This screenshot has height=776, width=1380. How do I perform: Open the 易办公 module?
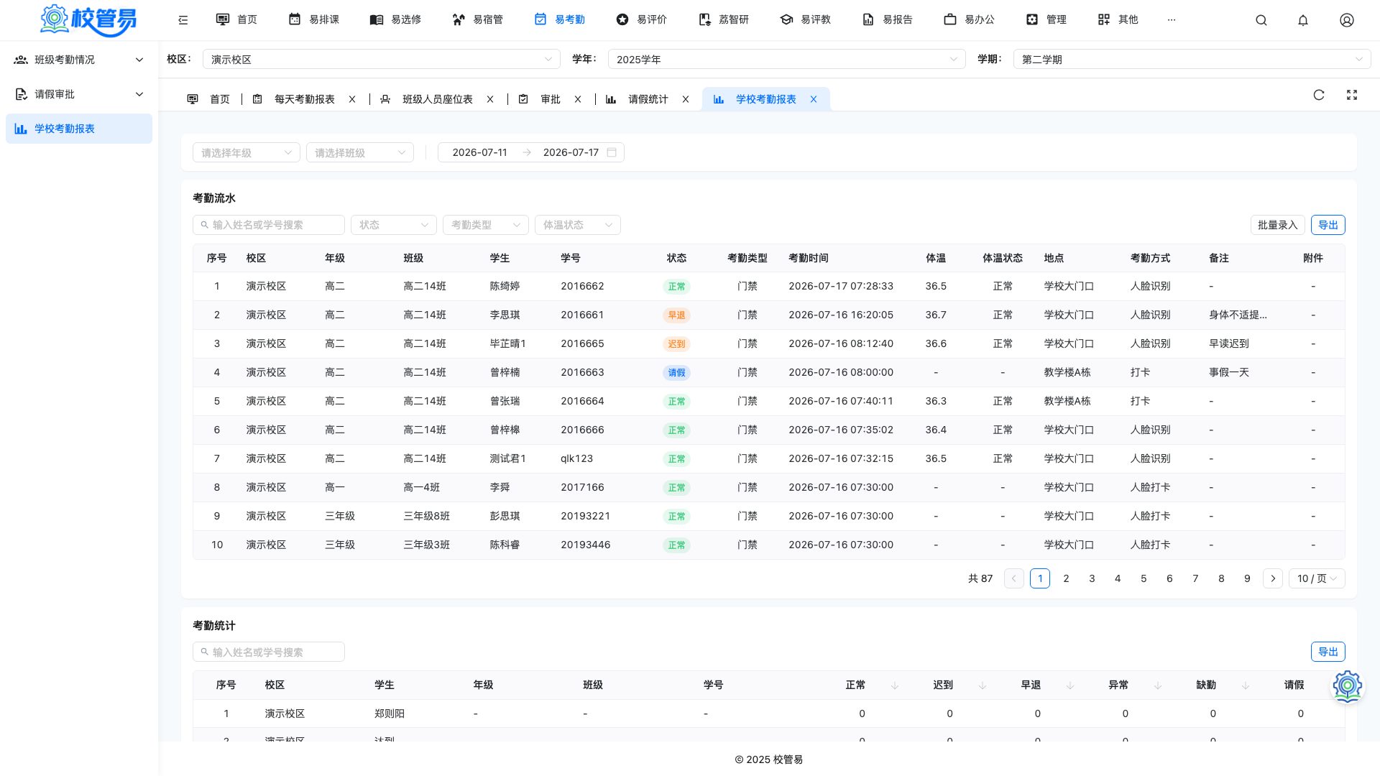click(x=969, y=20)
